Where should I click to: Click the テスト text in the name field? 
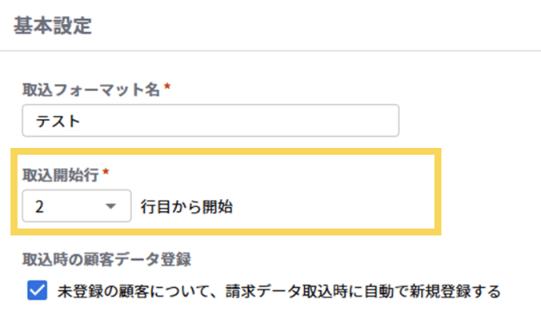(58, 122)
